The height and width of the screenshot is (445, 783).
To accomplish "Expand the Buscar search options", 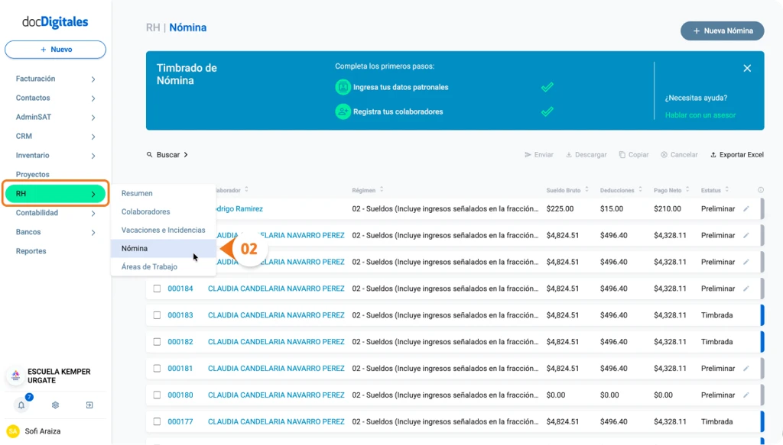I will 167,154.
